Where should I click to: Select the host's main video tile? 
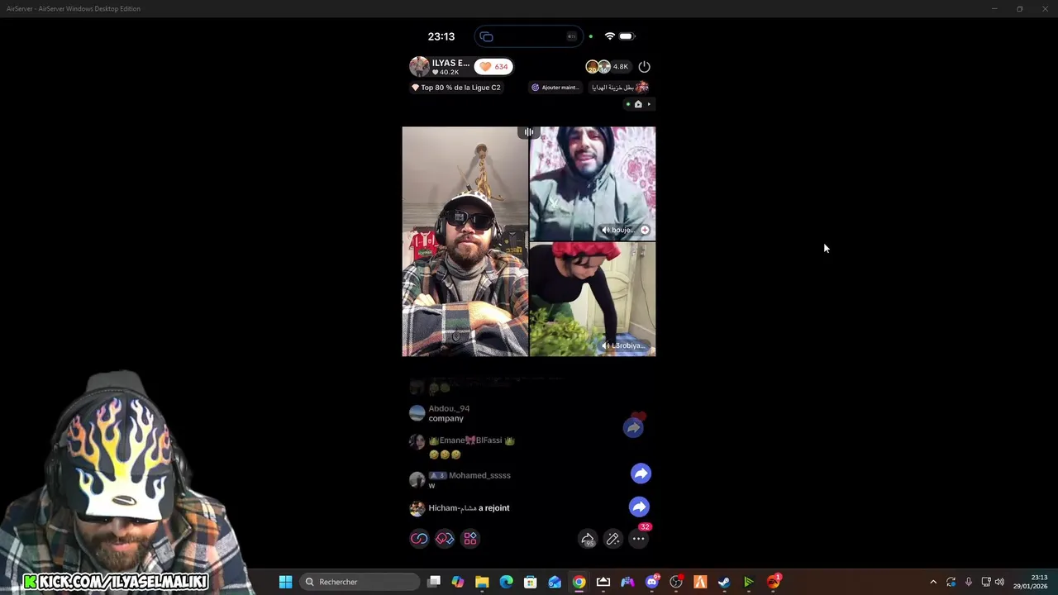pos(465,241)
